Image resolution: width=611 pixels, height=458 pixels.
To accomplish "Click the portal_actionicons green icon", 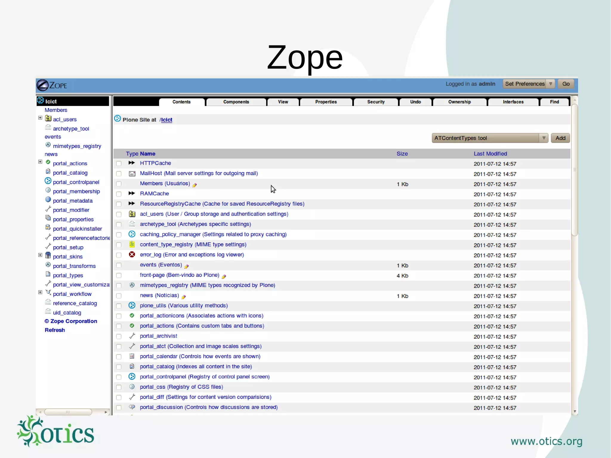I will (132, 315).
